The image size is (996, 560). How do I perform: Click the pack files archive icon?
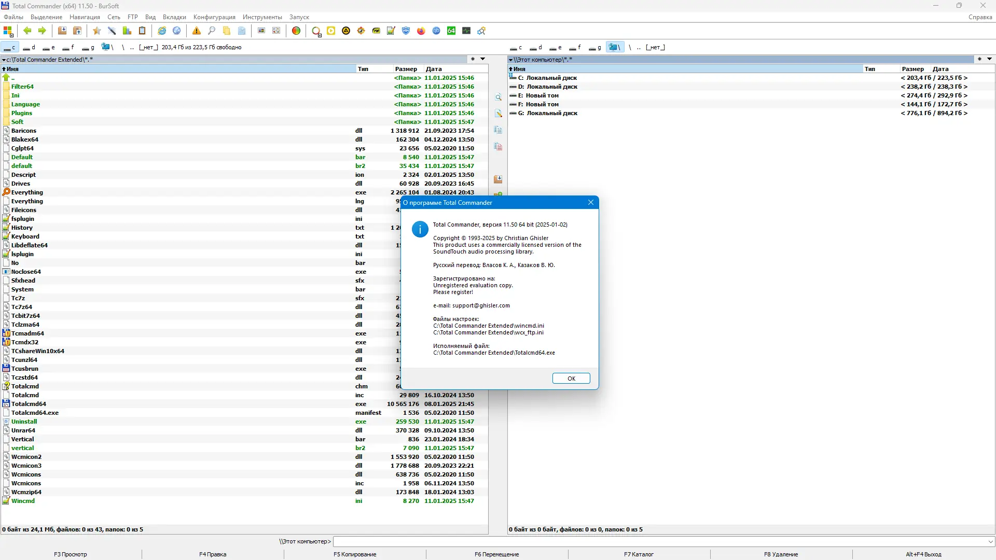pos(62,31)
